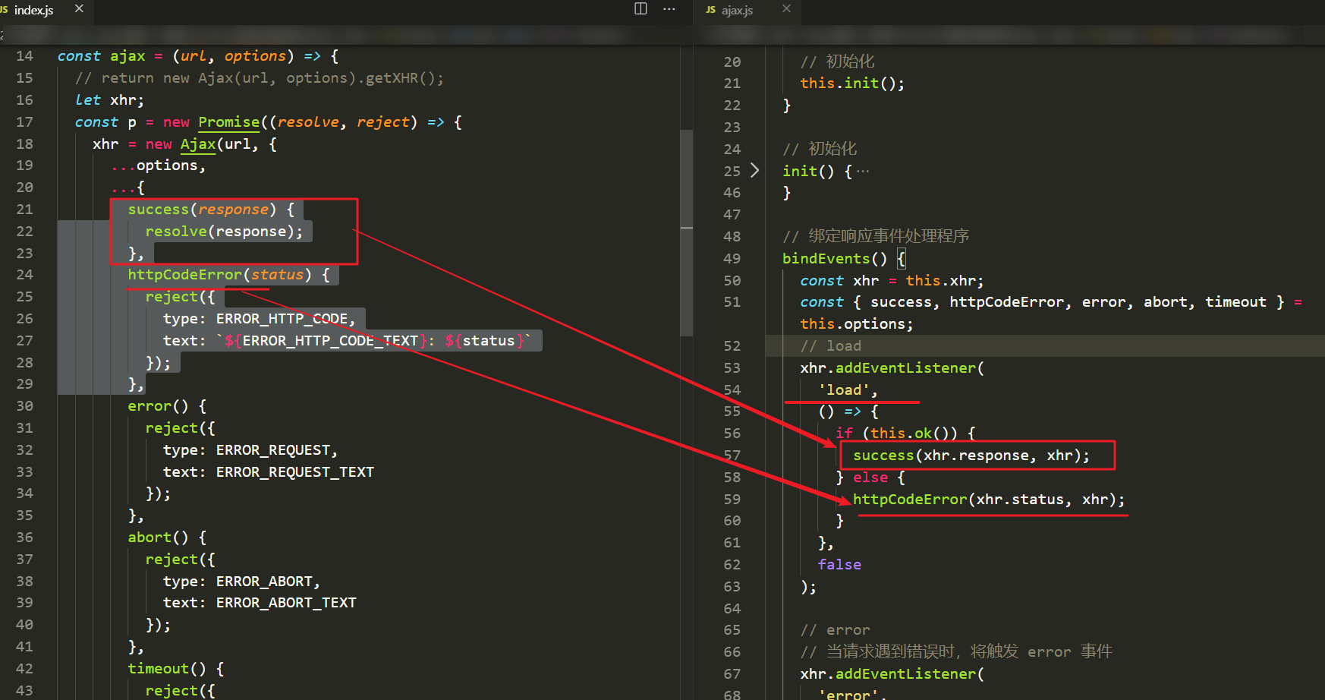The height and width of the screenshot is (700, 1325).
Task: Click 'xhr.addEventListener(' on line 53
Action: point(892,368)
